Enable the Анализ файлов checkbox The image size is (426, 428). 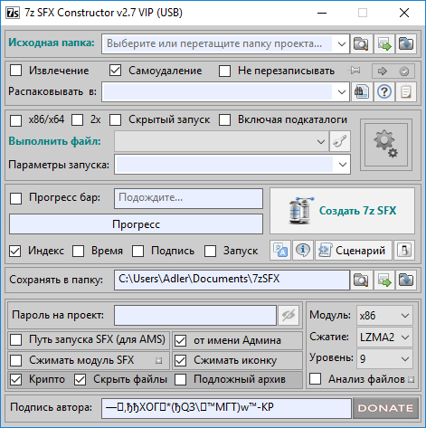pos(315,379)
